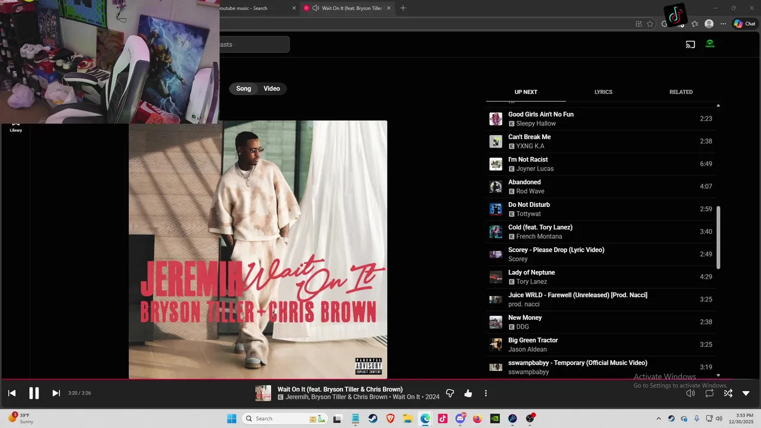
Task: Select Scorey - Please Drop (Lyric Video)
Action: (x=600, y=254)
